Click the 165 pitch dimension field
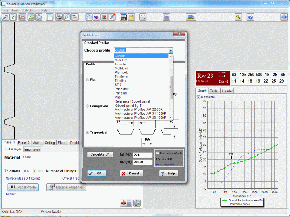 pyautogui.click(x=147, y=140)
